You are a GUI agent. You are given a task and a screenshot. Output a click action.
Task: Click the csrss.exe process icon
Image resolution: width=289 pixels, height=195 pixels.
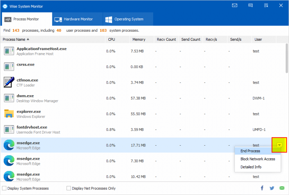[x=9, y=67]
